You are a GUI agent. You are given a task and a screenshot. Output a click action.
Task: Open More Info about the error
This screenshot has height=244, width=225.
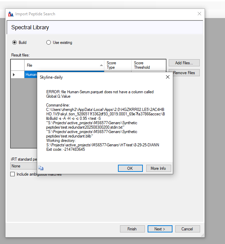[158, 168]
